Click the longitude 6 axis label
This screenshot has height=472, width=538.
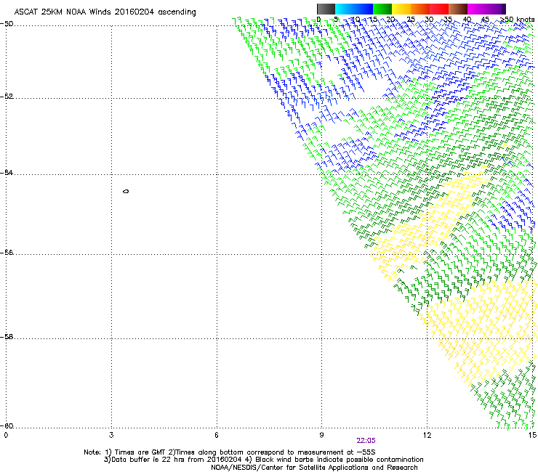(x=217, y=435)
